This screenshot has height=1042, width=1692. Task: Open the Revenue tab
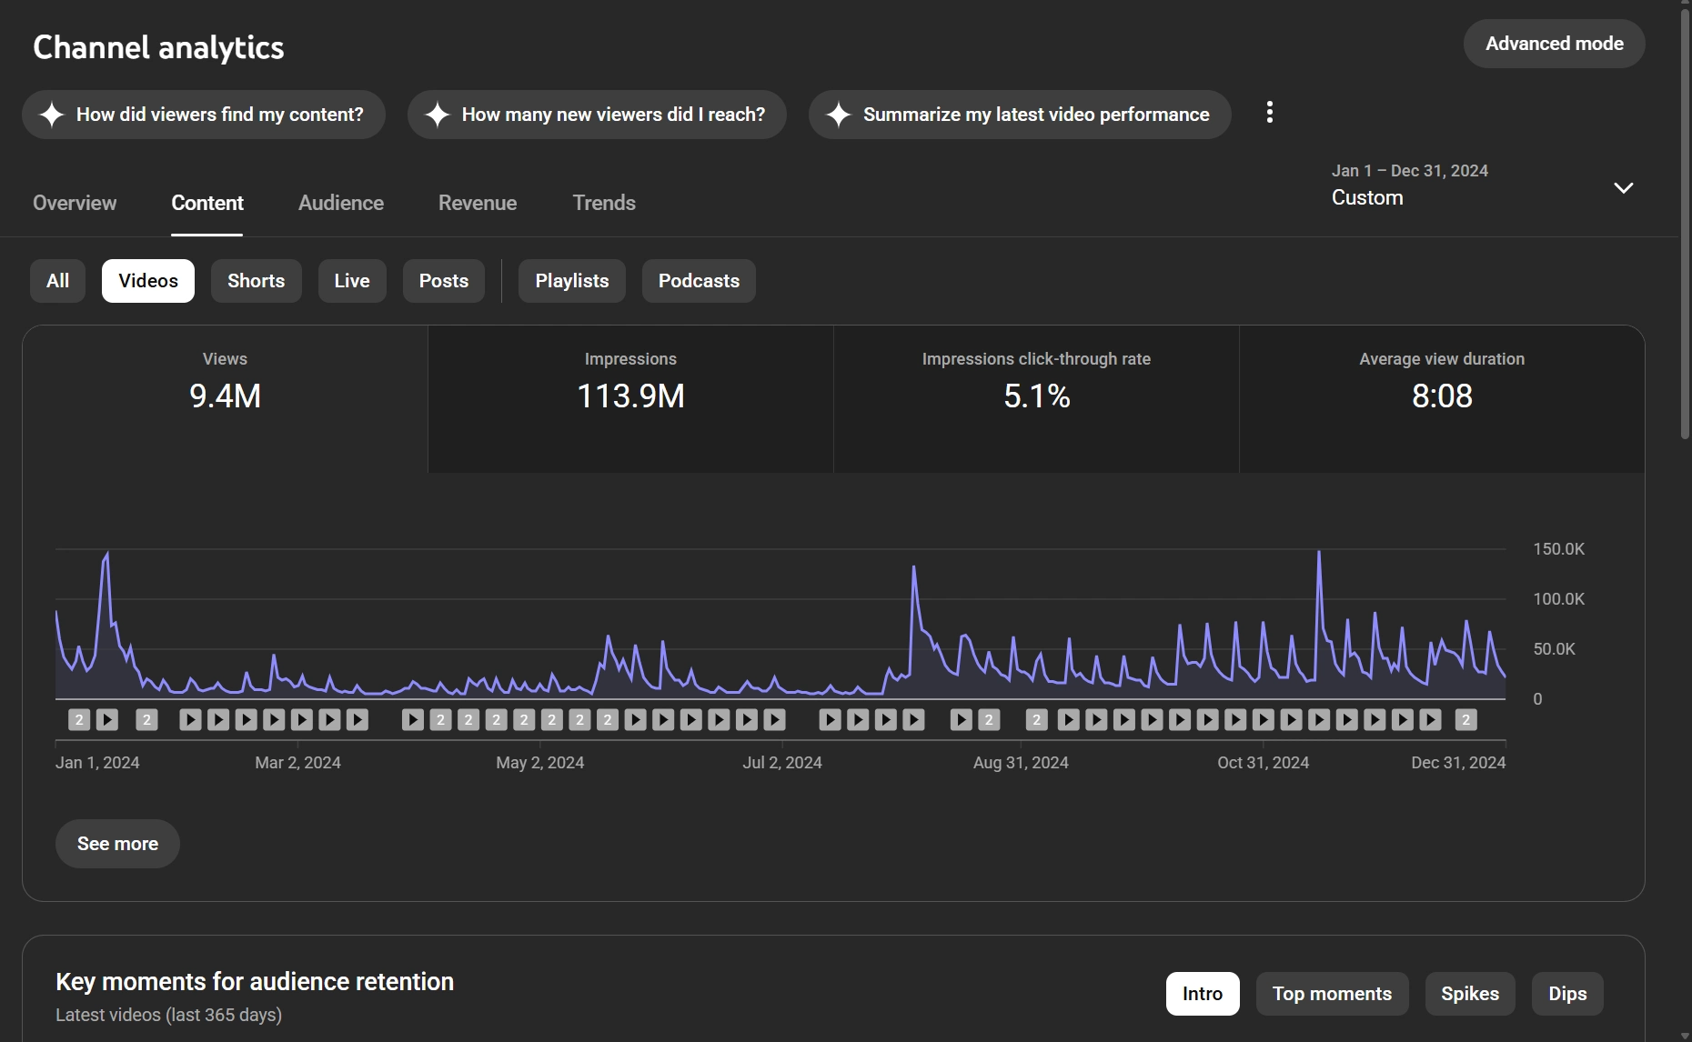[x=478, y=203]
